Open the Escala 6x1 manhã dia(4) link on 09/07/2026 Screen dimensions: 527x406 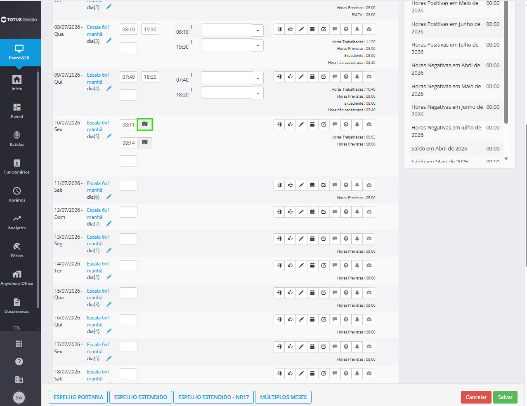[98, 82]
